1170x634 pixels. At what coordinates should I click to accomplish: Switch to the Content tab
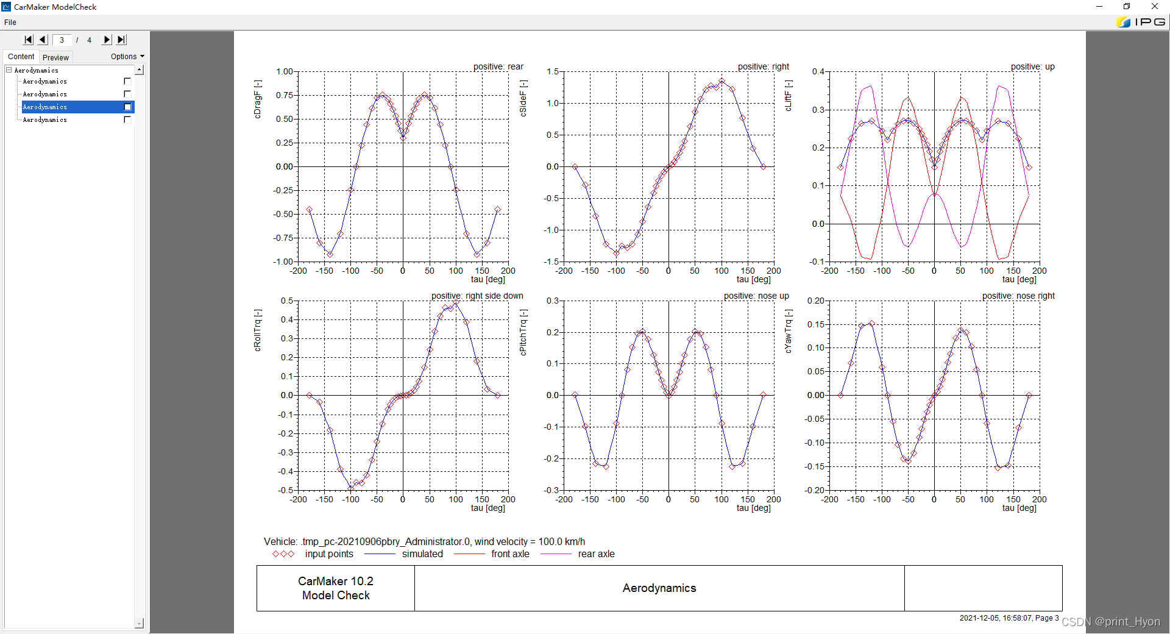pos(21,57)
